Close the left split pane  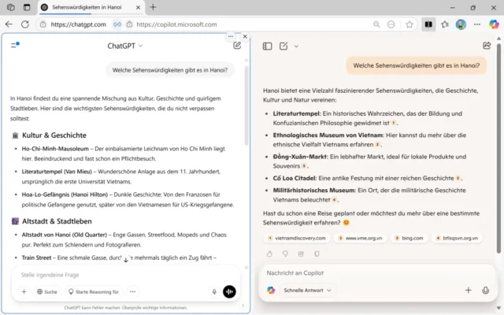245,36
